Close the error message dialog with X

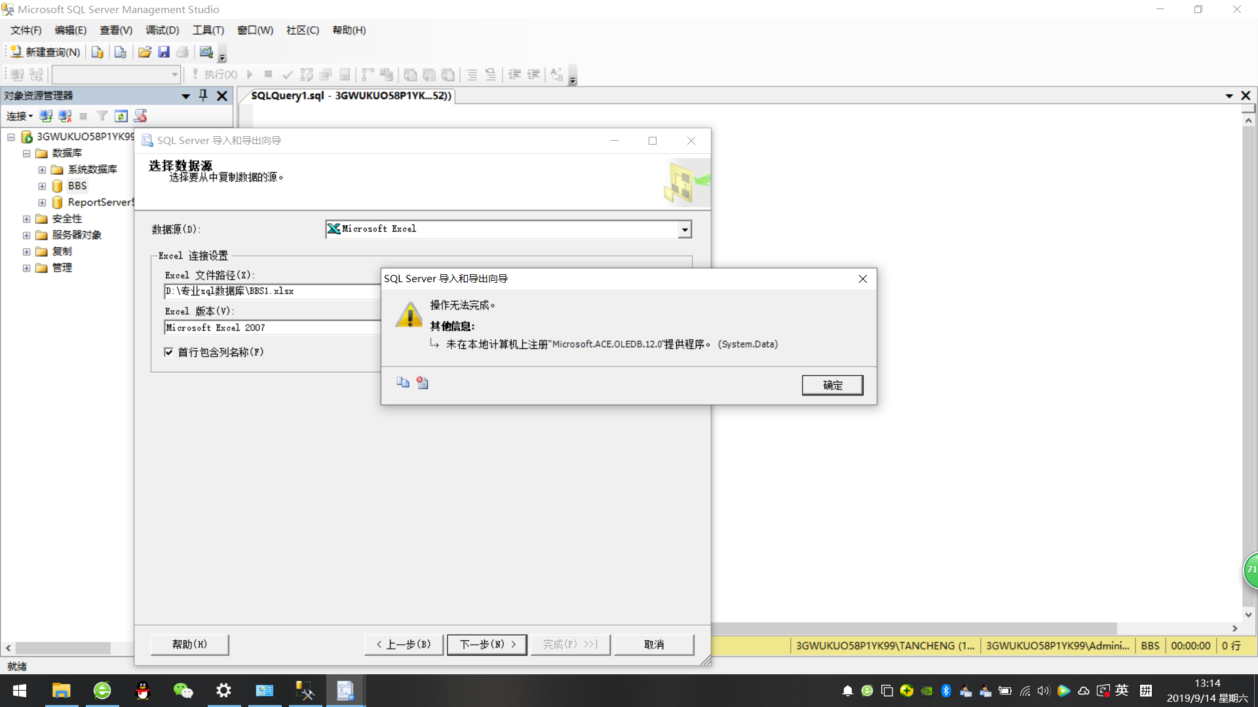click(862, 279)
